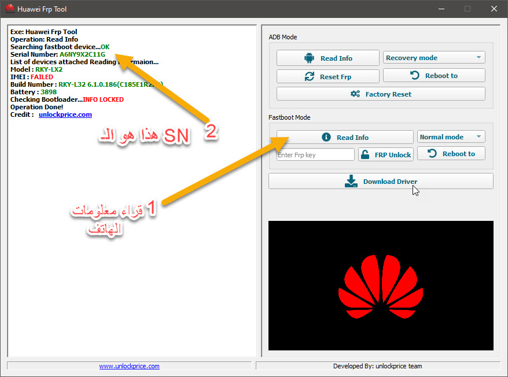This screenshot has width=508, height=377.
Task: Click the IMEI FAILED status in the log
Action: click(x=42, y=77)
